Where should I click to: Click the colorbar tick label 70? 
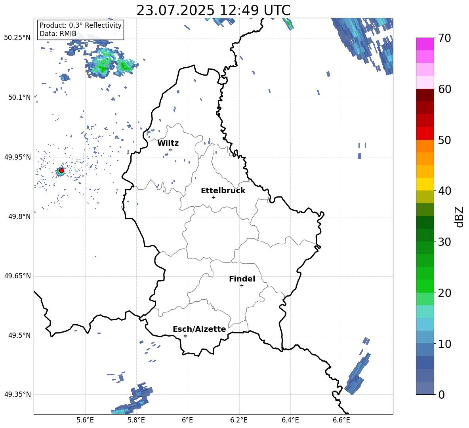pos(444,38)
